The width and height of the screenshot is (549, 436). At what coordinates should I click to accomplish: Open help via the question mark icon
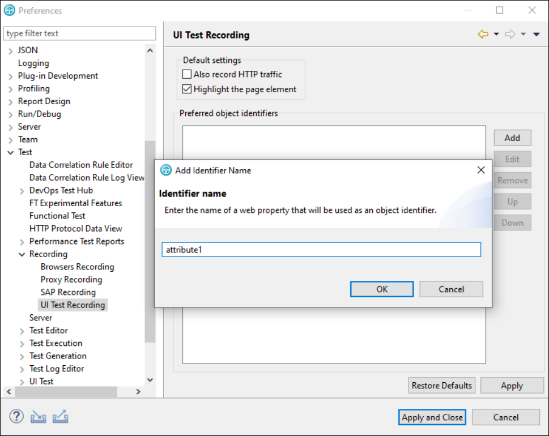pyautogui.click(x=16, y=416)
